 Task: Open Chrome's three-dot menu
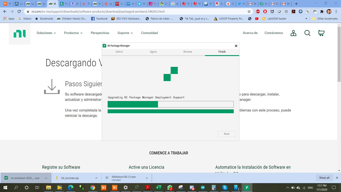[336, 12]
